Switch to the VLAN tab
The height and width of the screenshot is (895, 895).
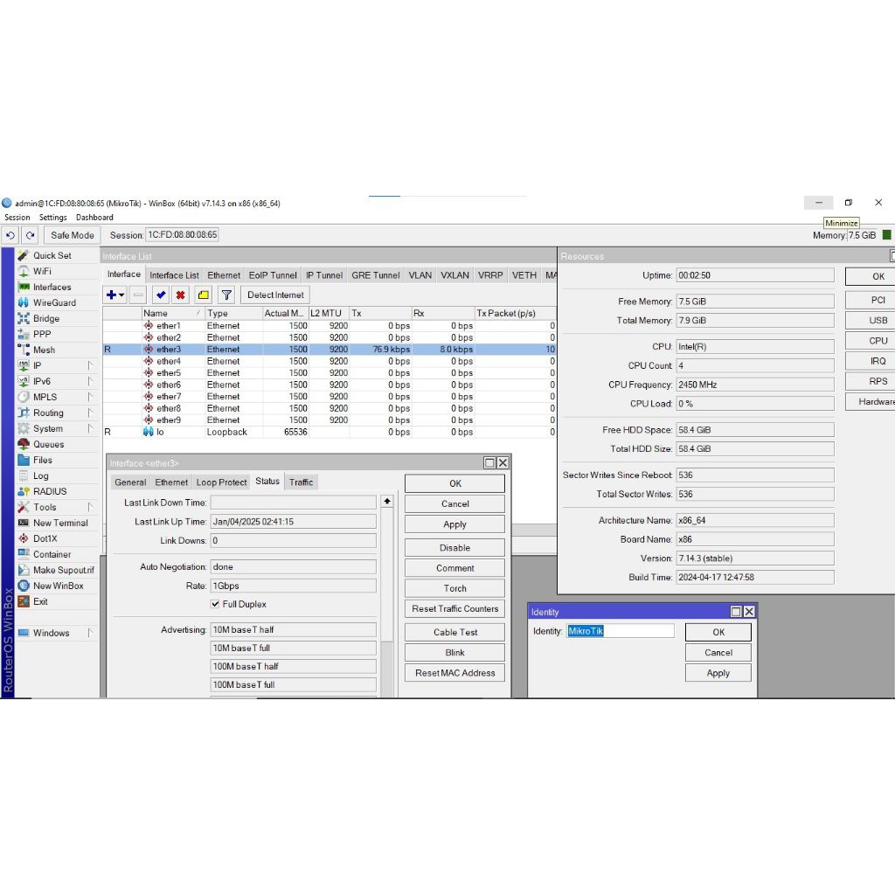420,275
